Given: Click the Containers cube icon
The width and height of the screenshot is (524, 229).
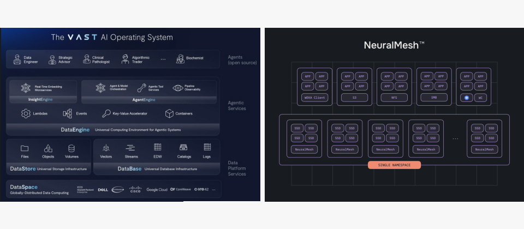Looking at the screenshot, I should (x=169, y=113).
